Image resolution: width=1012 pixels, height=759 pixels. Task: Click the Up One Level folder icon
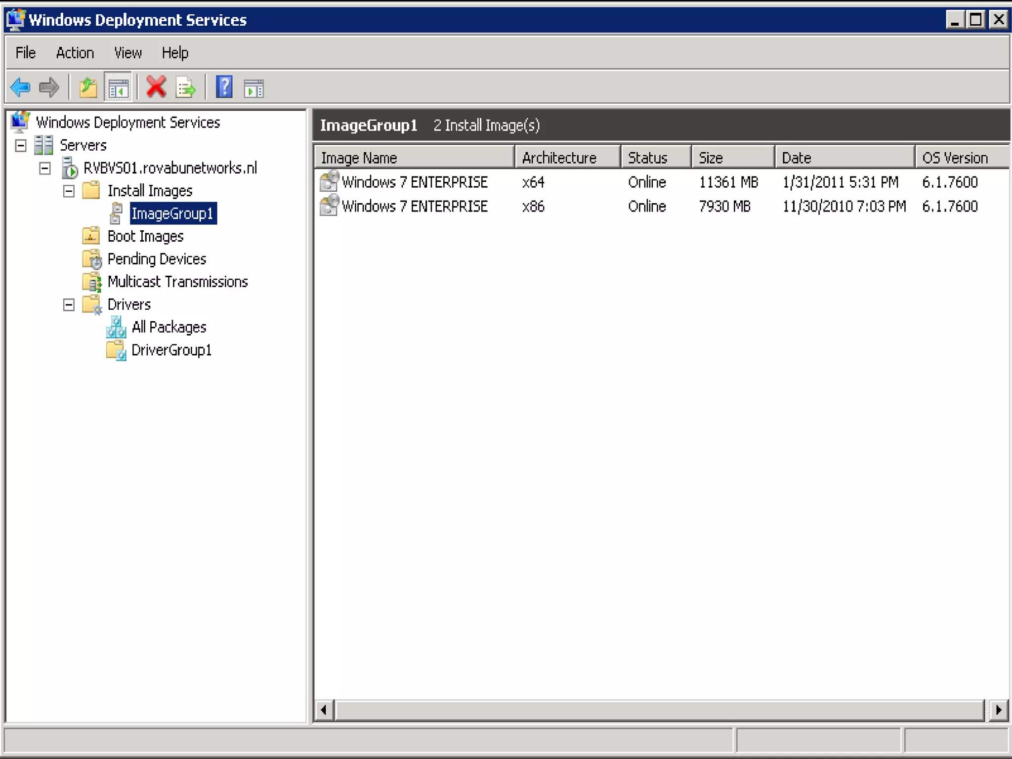(88, 87)
